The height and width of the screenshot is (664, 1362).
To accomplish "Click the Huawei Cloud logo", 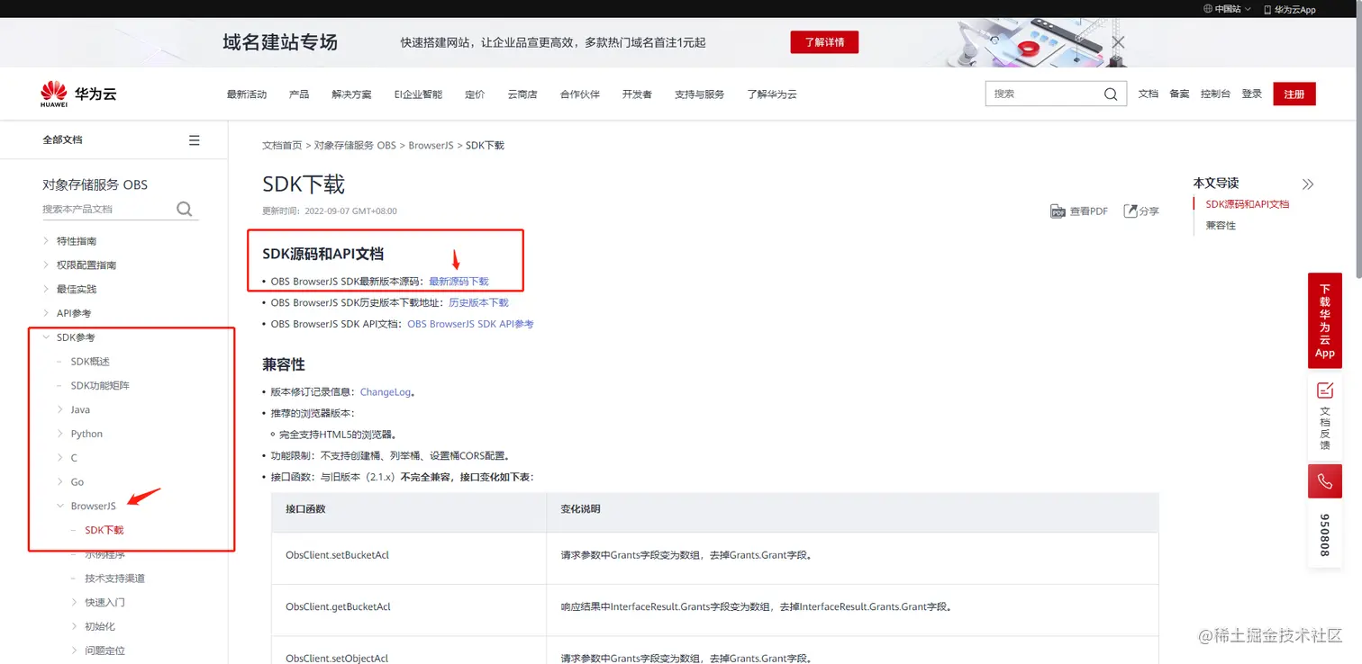I will coord(78,94).
